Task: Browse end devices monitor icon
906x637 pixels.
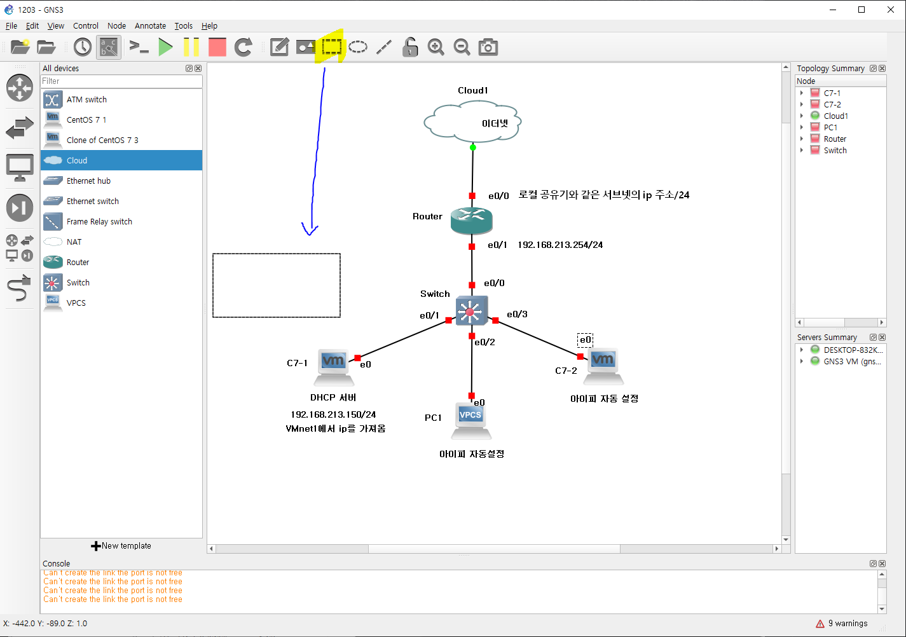Action: 20,168
